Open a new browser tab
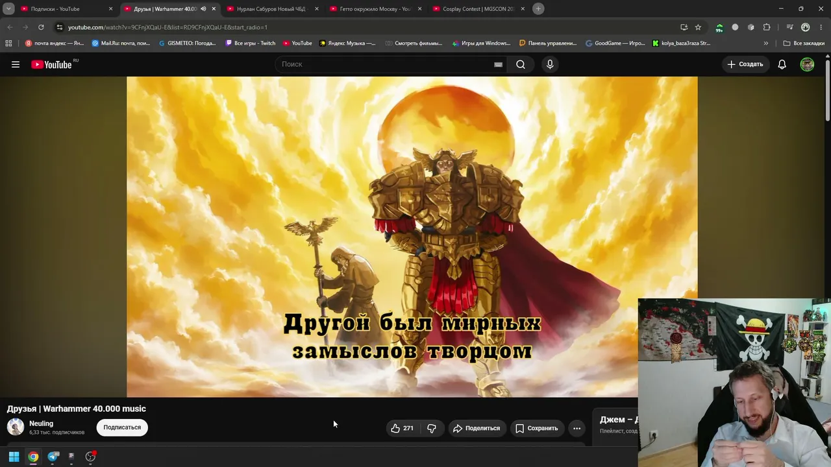Viewport: 831px width, 467px height. 538,8
